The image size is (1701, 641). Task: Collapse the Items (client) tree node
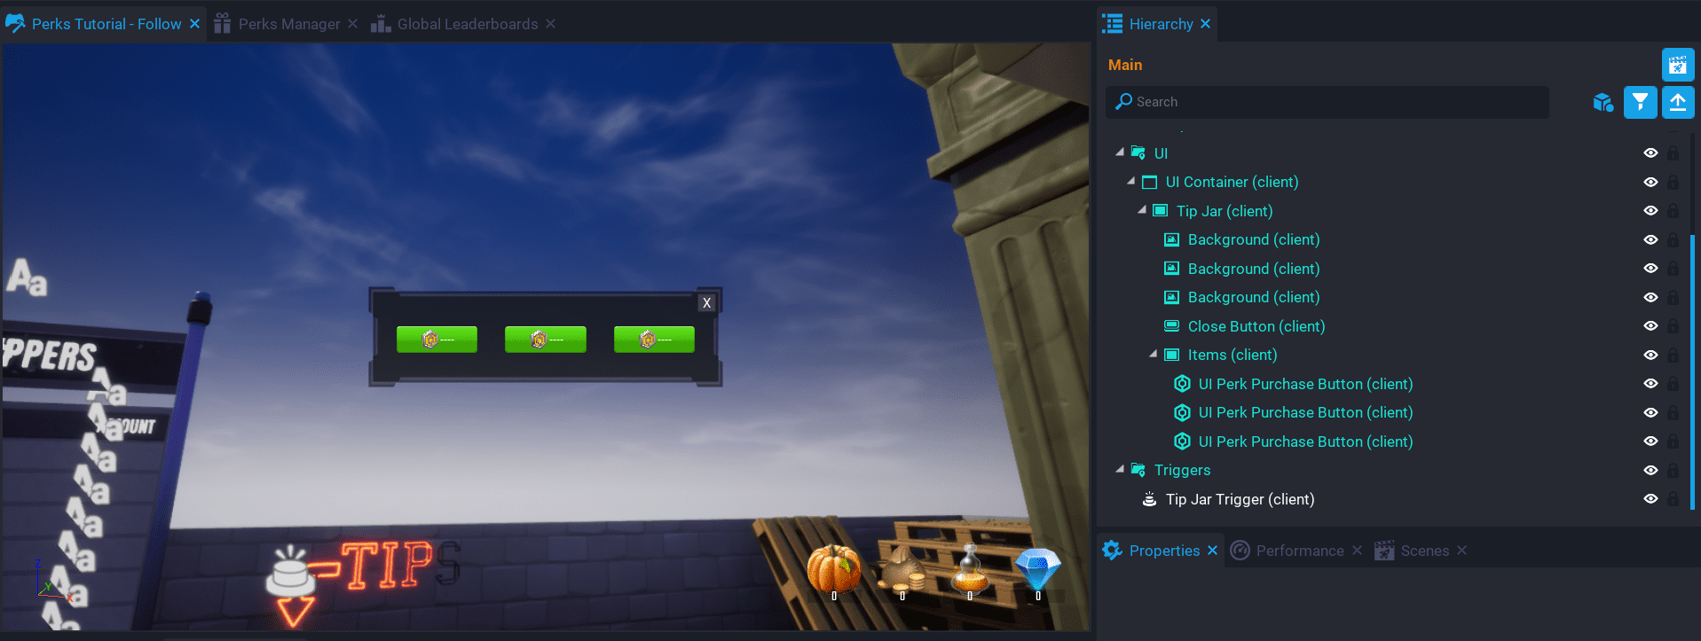point(1153,355)
